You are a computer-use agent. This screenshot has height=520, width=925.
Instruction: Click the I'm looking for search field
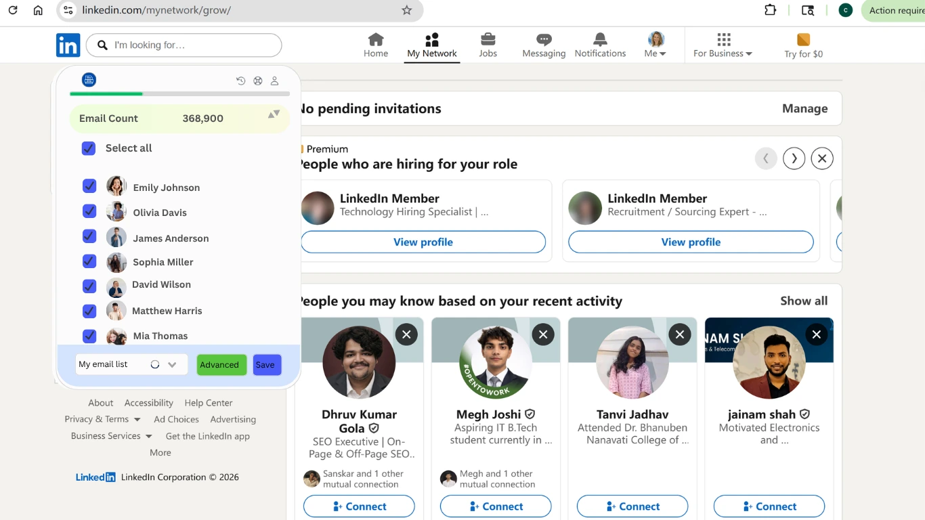click(x=184, y=45)
